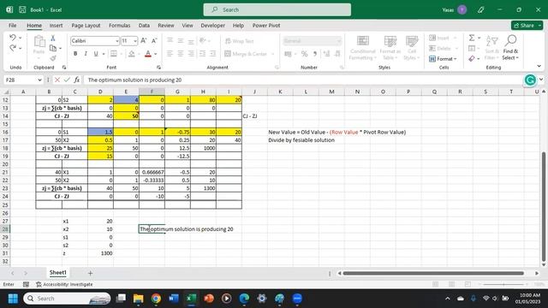Select cell containing 1300 in row 31
The height and width of the screenshot is (308, 548).
(100, 253)
